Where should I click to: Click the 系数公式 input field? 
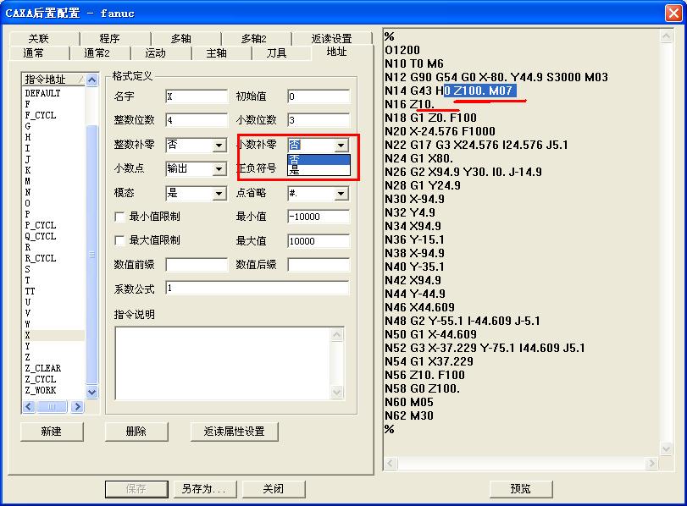click(258, 288)
